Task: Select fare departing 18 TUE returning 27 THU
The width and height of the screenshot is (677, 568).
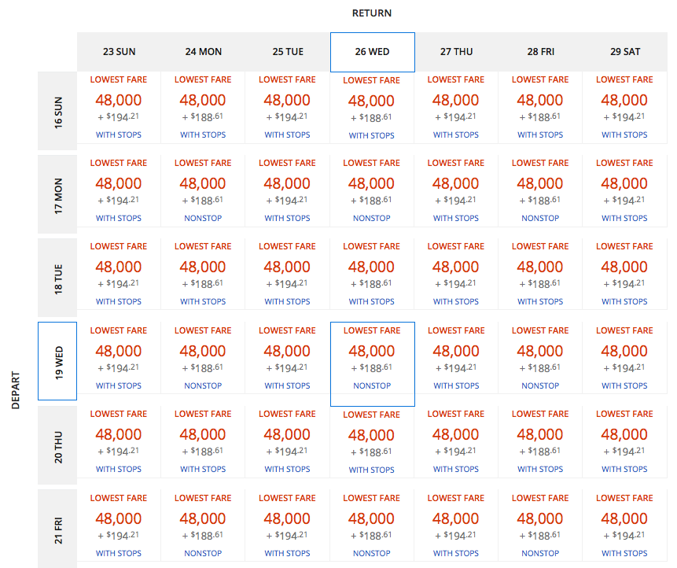Action: tap(456, 275)
